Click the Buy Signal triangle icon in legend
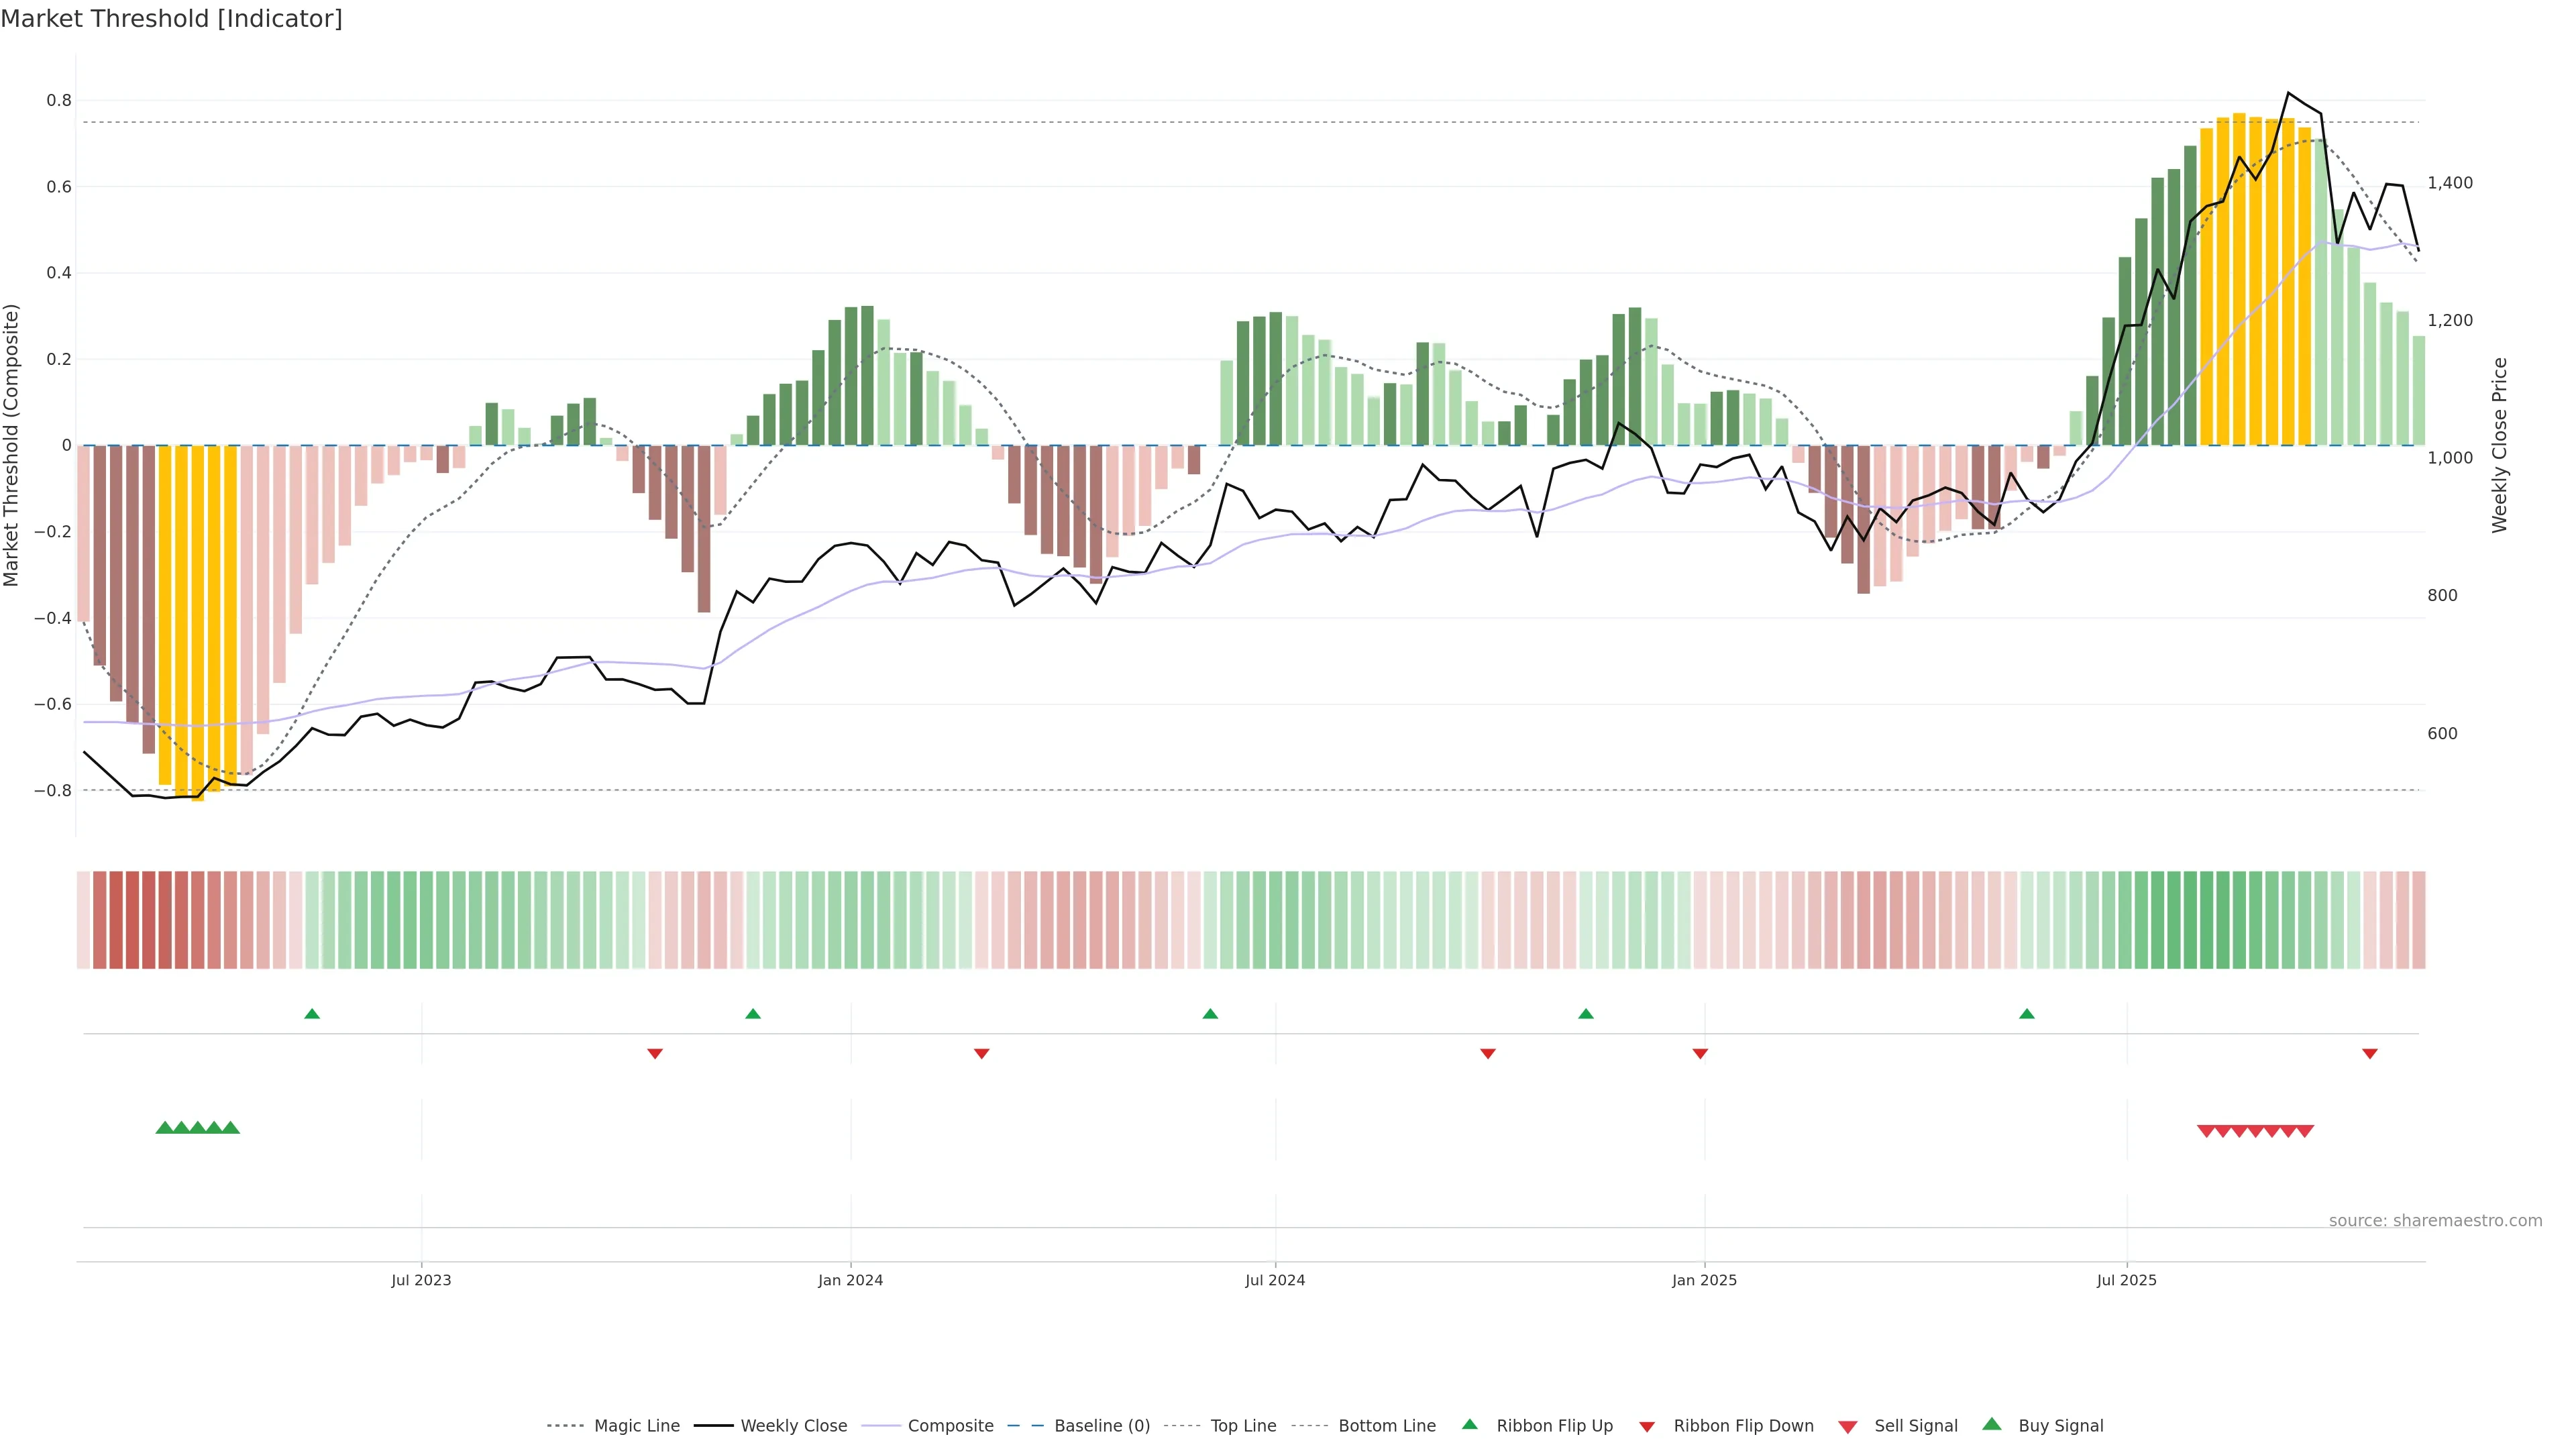 pyautogui.click(x=1991, y=1424)
